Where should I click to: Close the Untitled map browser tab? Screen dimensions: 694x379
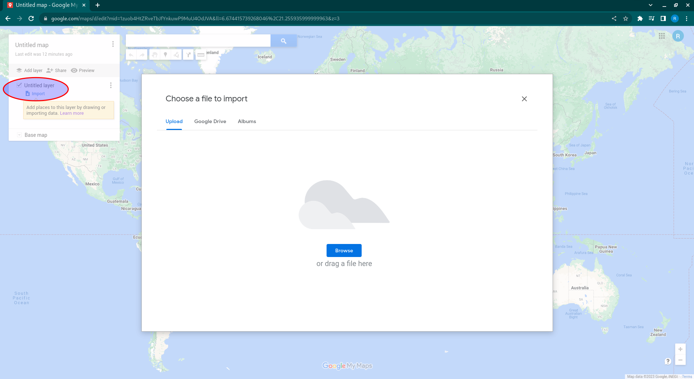(84, 5)
